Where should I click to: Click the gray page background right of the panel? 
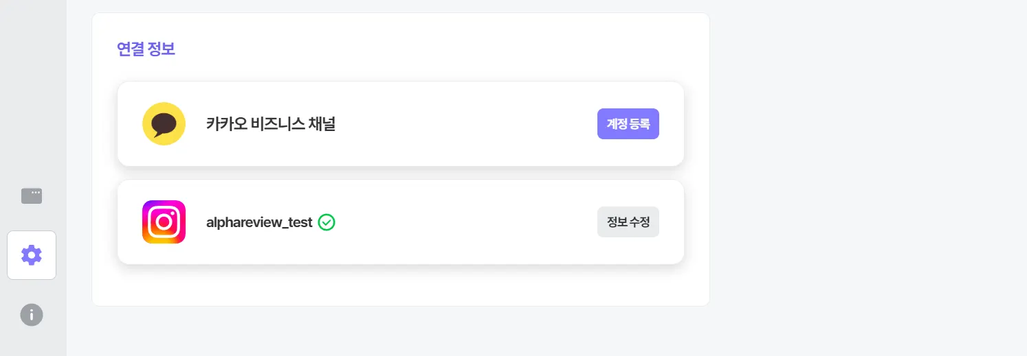click(866, 171)
